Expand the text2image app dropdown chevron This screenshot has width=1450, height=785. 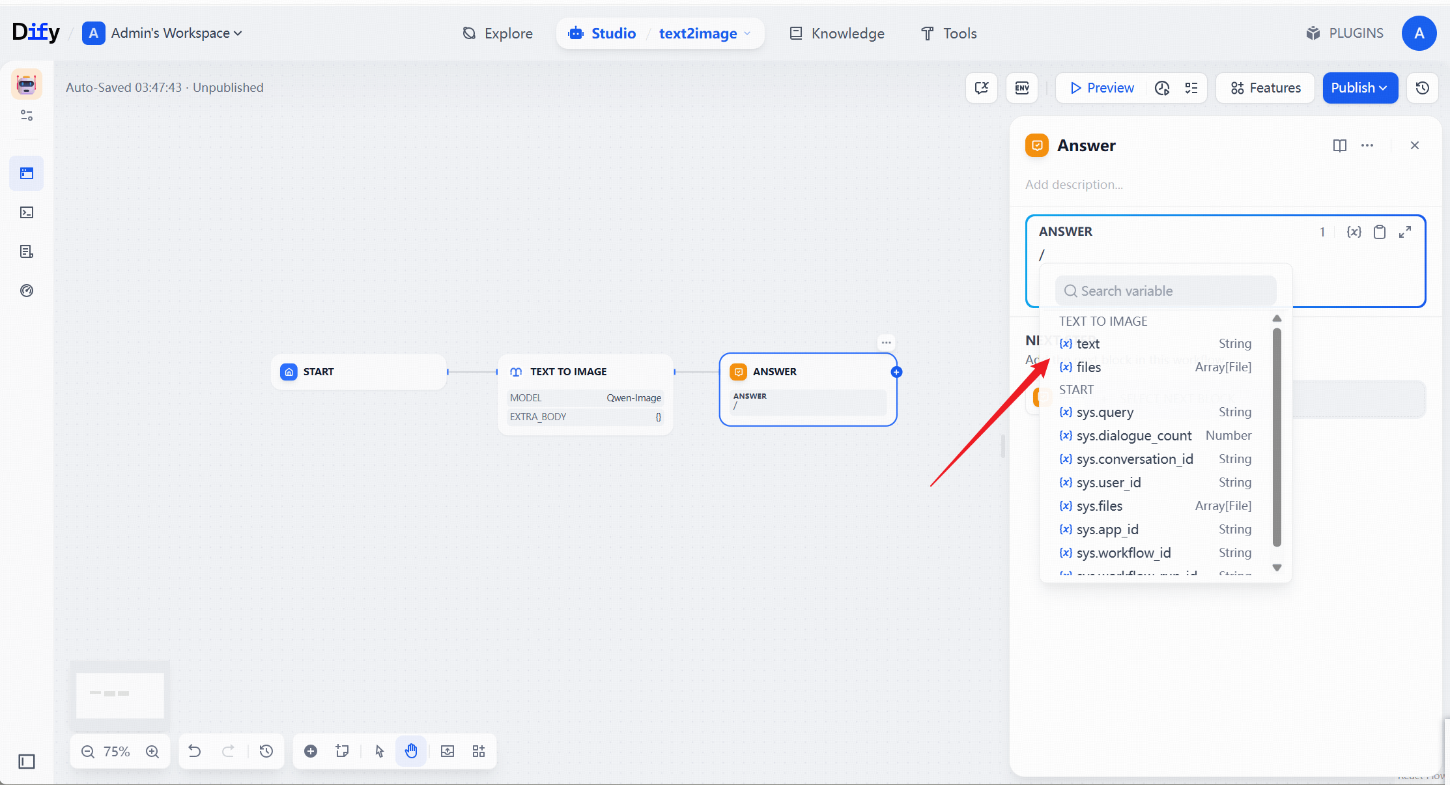(747, 33)
